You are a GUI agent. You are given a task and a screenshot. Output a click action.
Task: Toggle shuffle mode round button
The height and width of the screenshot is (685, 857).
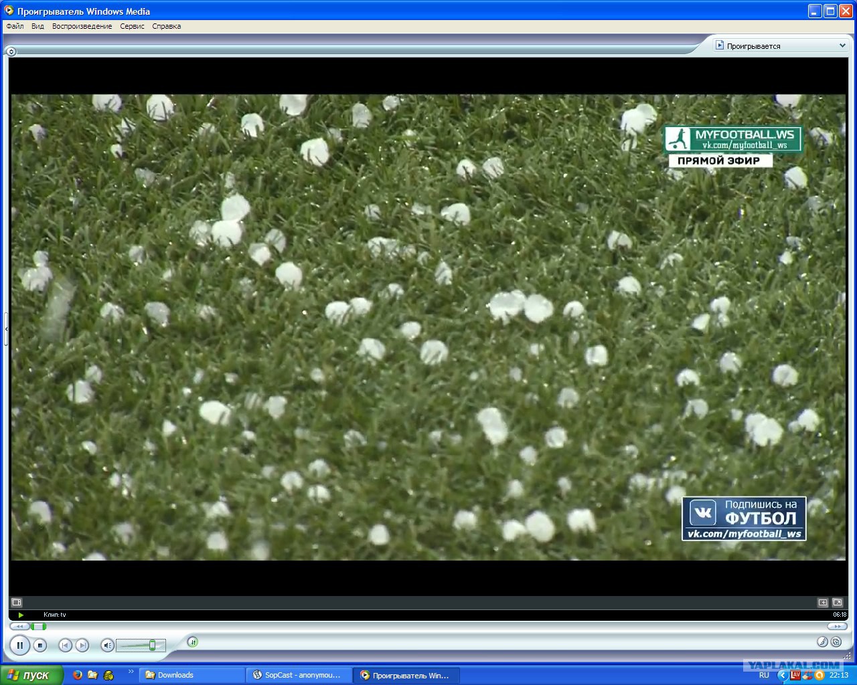192,642
